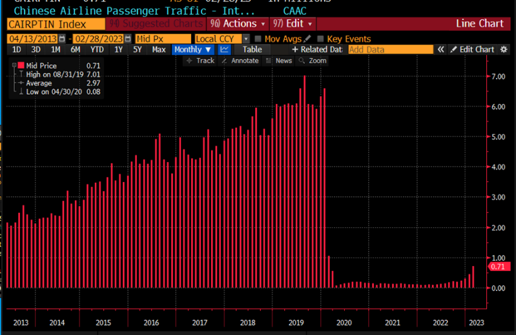Open 94) Suggested Charts menu

coord(156,24)
